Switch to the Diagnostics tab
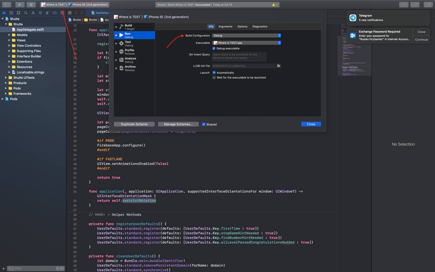Screen dimensions: 435x272 pos(260,27)
